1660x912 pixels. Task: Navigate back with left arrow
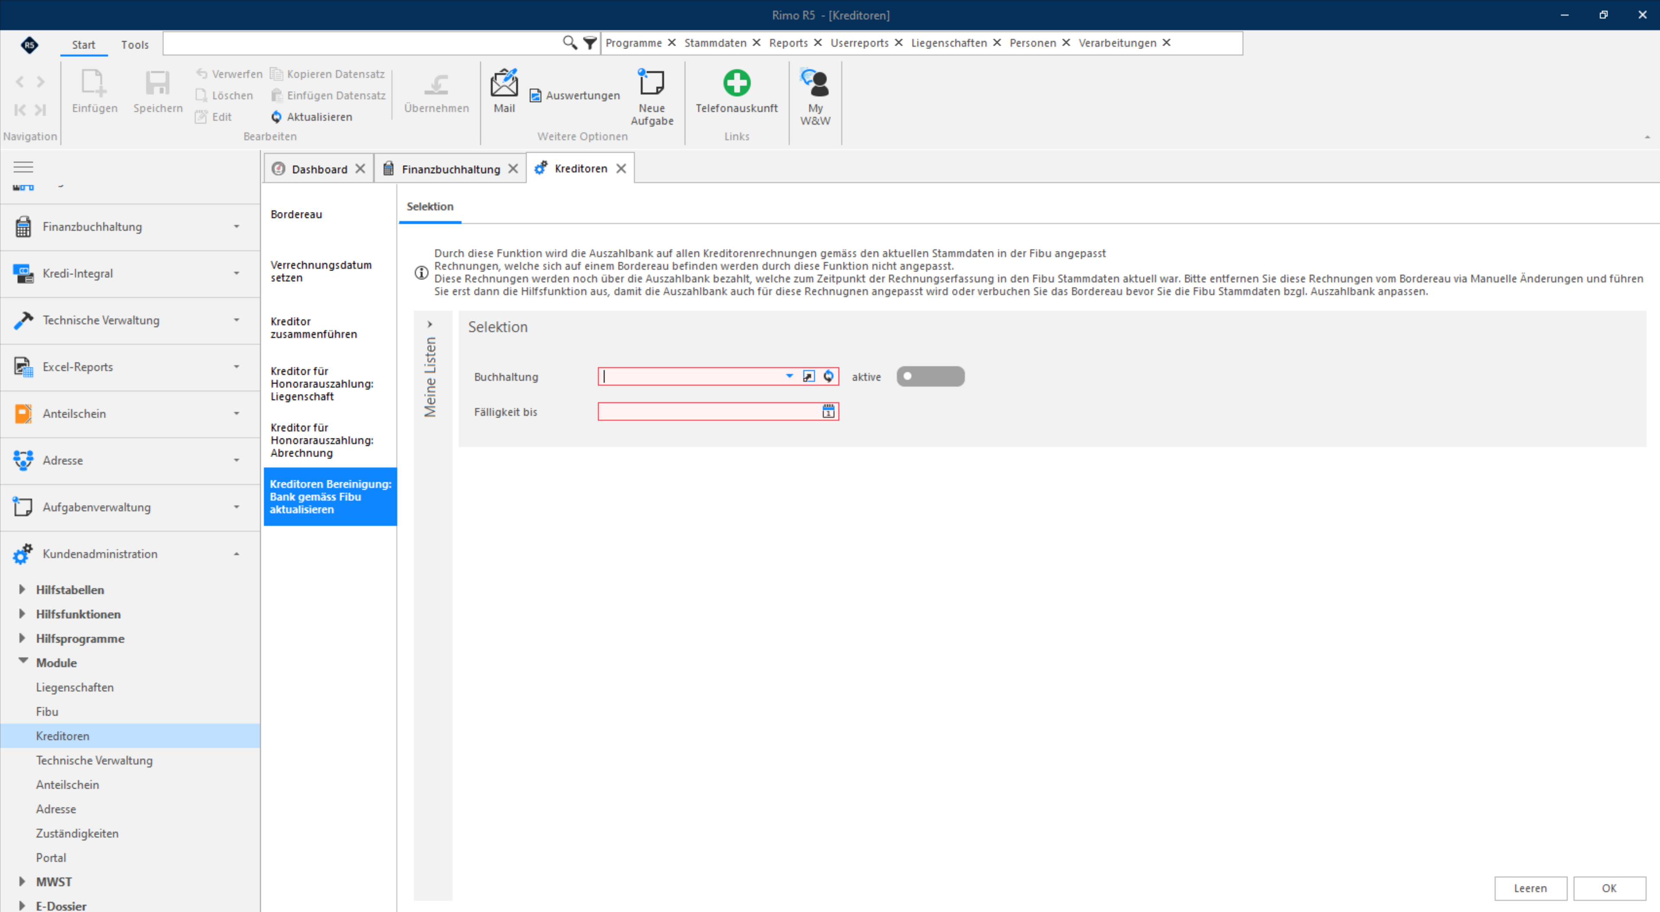[20, 82]
